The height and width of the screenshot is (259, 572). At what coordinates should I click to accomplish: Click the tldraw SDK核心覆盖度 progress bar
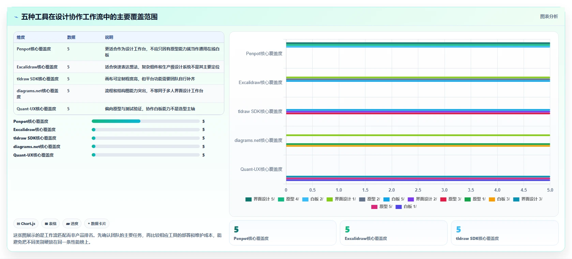(x=146, y=138)
